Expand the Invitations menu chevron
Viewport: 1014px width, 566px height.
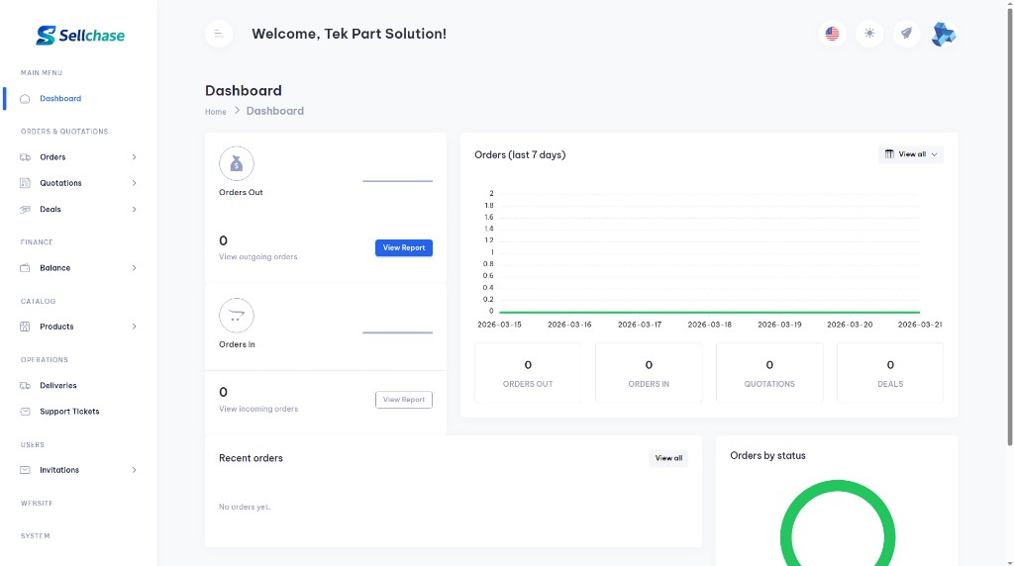pos(134,470)
